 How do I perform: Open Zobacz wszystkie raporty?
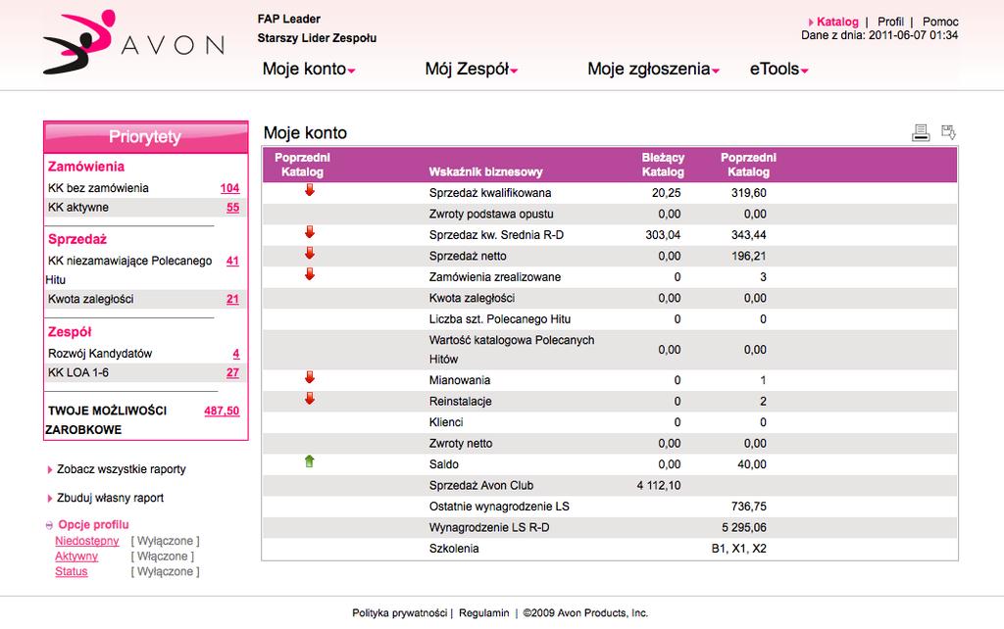tap(121, 469)
